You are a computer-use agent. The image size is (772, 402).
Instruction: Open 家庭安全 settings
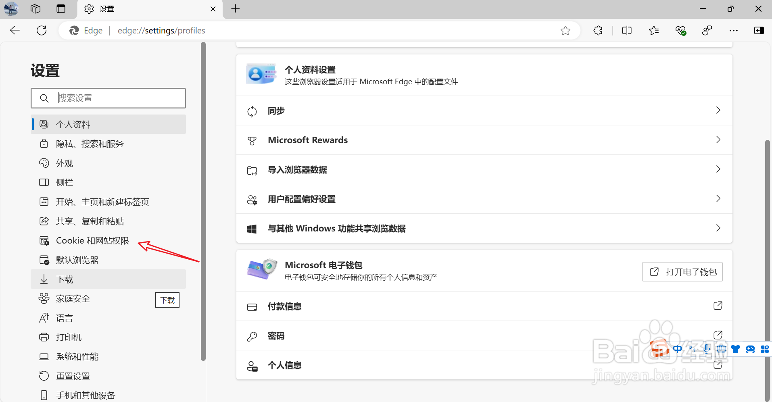pyautogui.click(x=108, y=299)
